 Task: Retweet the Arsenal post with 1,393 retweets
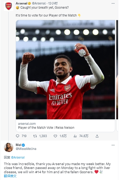point(35,136)
